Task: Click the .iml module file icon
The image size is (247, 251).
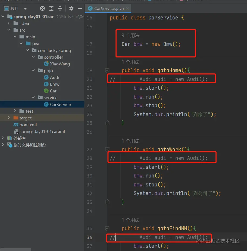Action: coord(16,131)
